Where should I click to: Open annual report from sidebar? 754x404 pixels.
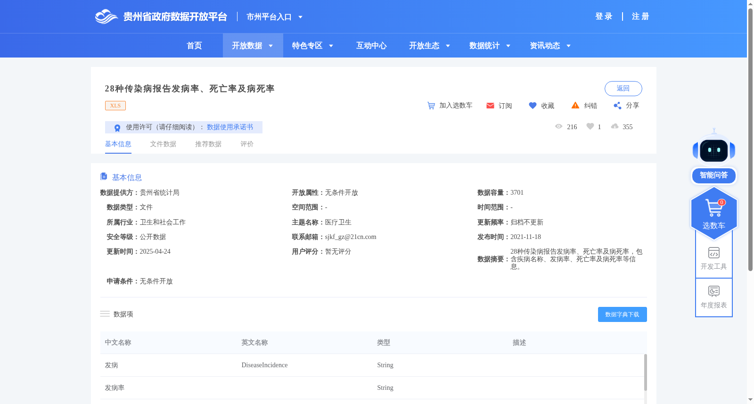[714, 297]
